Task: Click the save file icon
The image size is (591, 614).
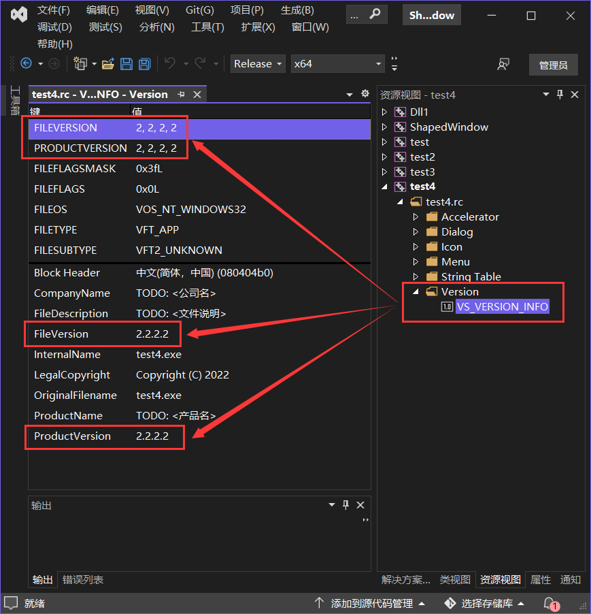Action: pos(126,64)
